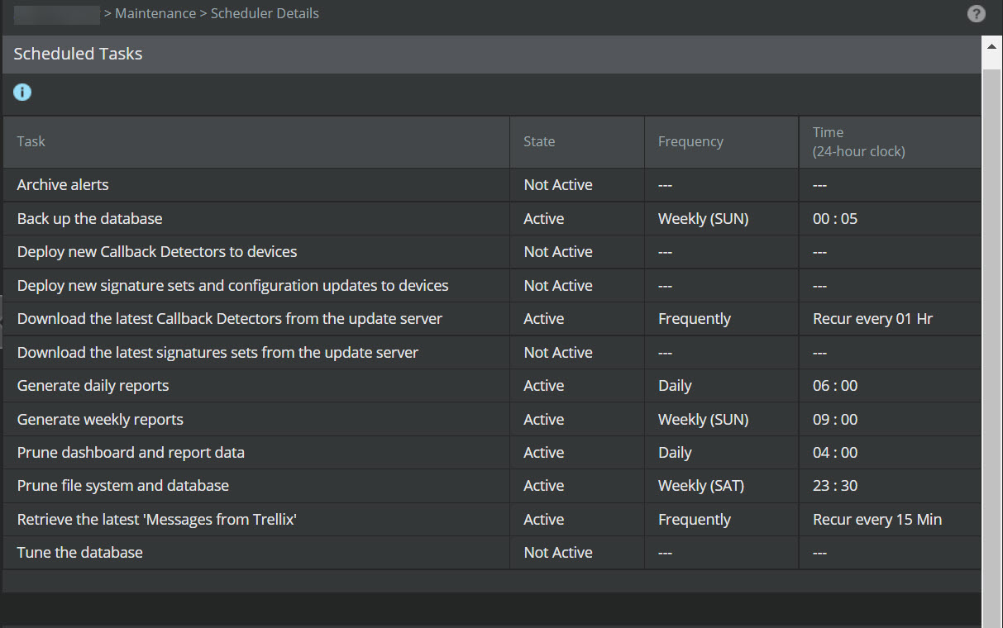Open 'Prune dashboard and report data' task
The width and height of the screenshot is (1003, 628).
(131, 453)
